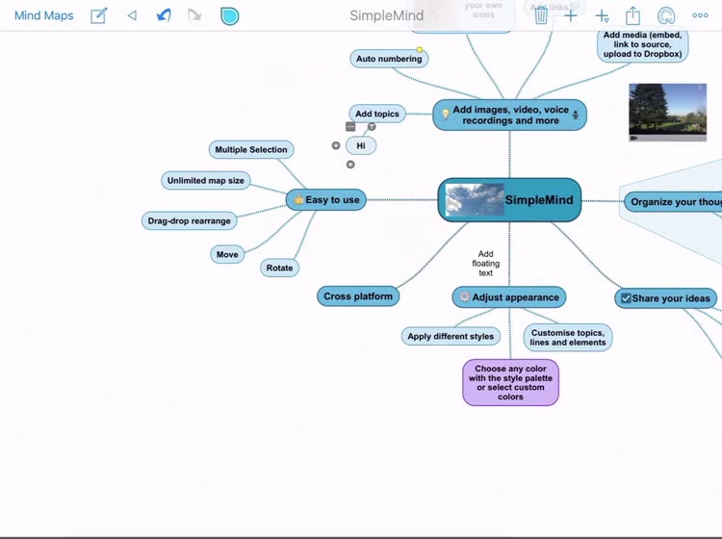The width and height of the screenshot is (722, 539).
Task: Select the Auto numbering topic
Action: click(389, 59)
